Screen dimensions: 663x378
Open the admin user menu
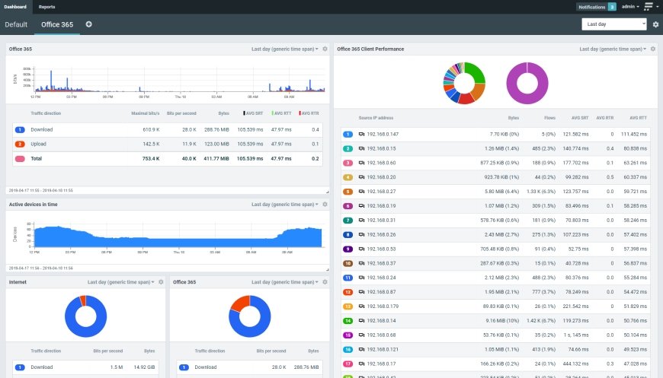click(x=630, y=7)
